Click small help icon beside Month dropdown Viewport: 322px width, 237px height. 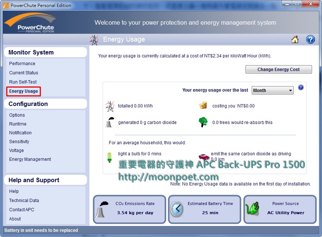click(x=301, y=88)
